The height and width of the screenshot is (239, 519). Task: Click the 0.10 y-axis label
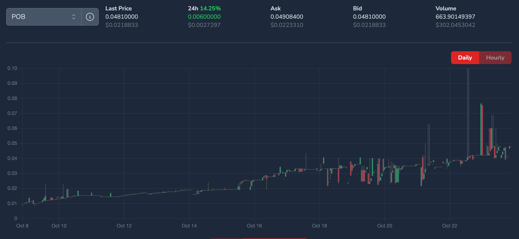click(12, 68)
